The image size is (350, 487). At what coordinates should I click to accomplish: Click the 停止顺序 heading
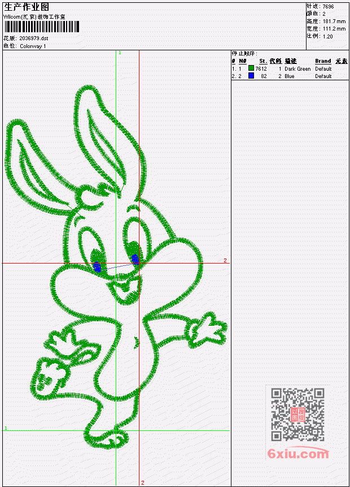244,53
